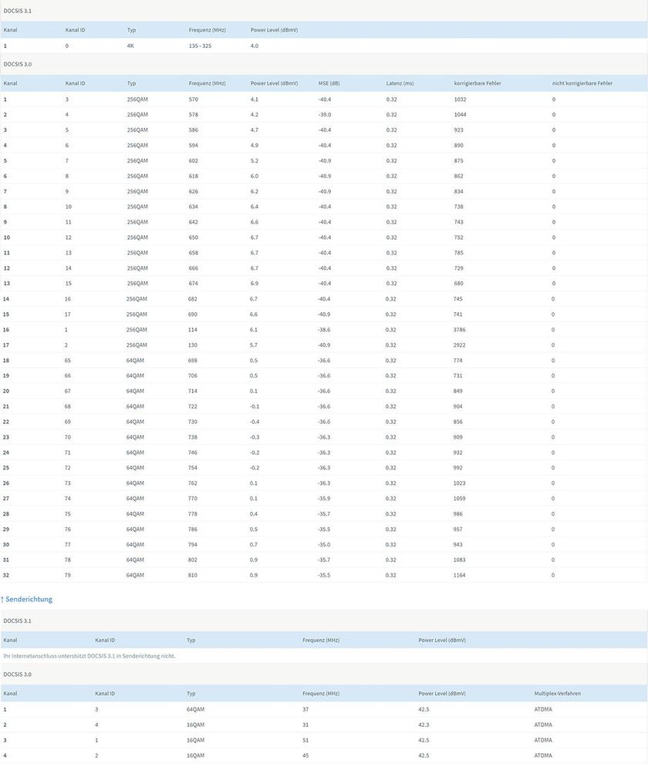This screenshot has width=648, height=770.
Task: Click frequency cell '666'
Action: click(193, 268)
